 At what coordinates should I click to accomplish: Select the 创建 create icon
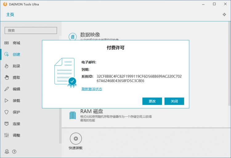pyautogui.click(x=6, y=54)
